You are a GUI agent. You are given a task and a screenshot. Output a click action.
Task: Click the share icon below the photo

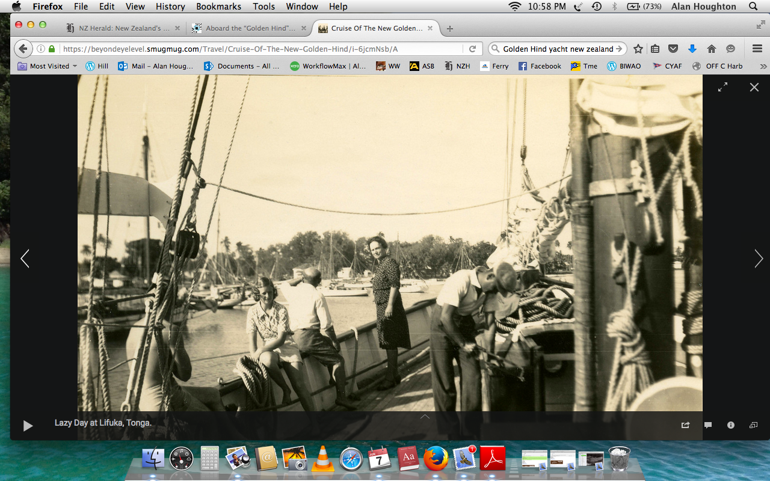685,425
